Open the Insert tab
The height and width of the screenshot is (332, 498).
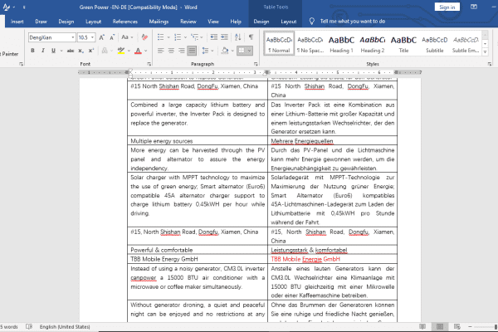[17, 22]
